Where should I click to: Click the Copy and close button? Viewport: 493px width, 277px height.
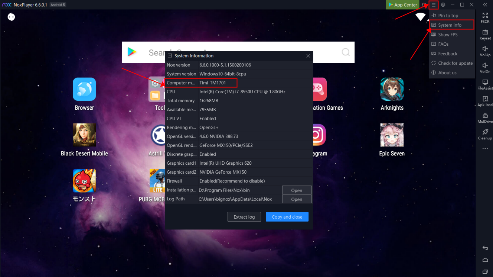(287, 217)
